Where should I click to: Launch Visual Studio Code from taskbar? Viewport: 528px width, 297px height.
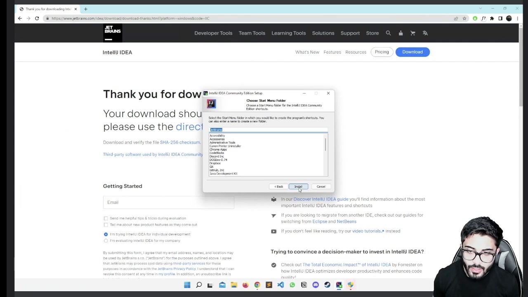[x=280, y=285]
